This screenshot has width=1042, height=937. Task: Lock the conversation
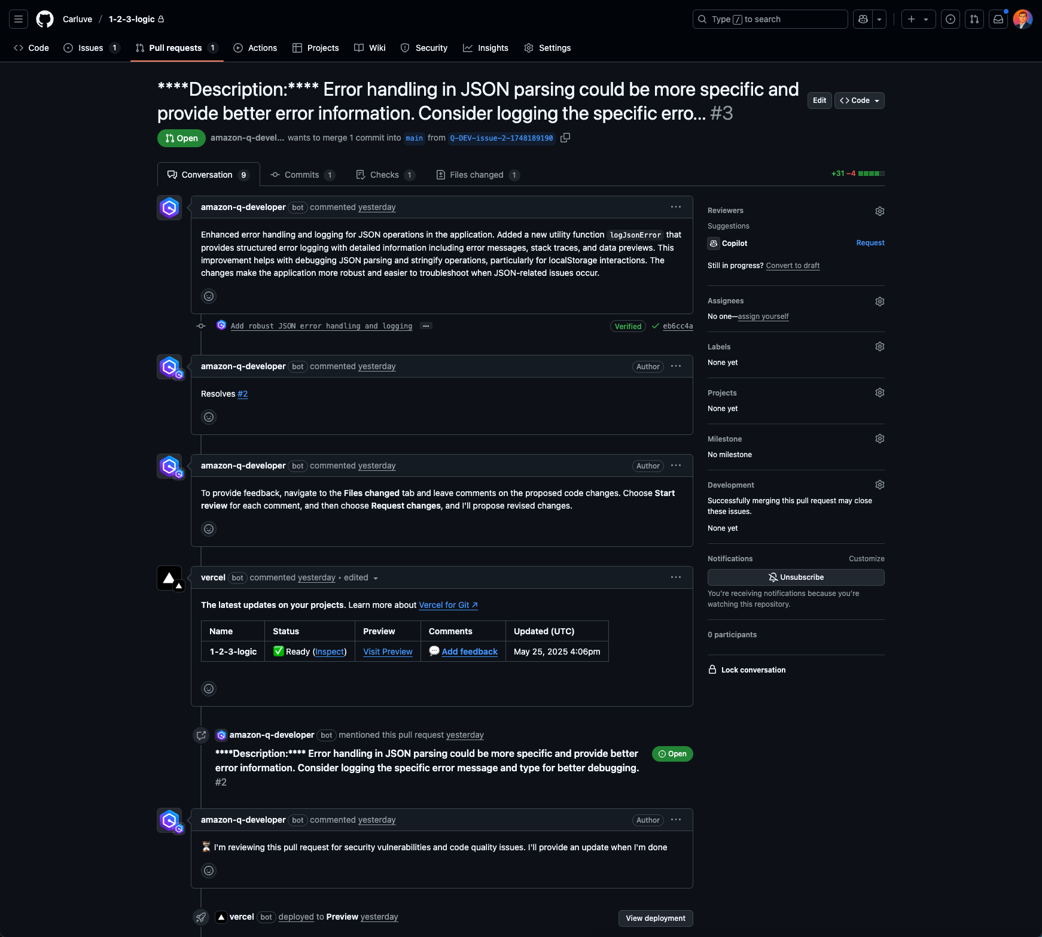pyautogui.click(x=747, y=670)
